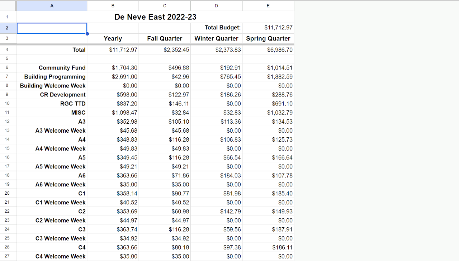Select row 4 by its row number

(8, 49)
